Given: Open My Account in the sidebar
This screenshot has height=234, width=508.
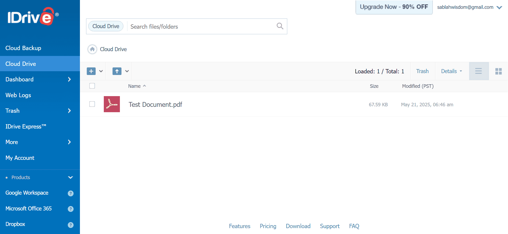Looking at the screenshot, I should pos(20,158).
